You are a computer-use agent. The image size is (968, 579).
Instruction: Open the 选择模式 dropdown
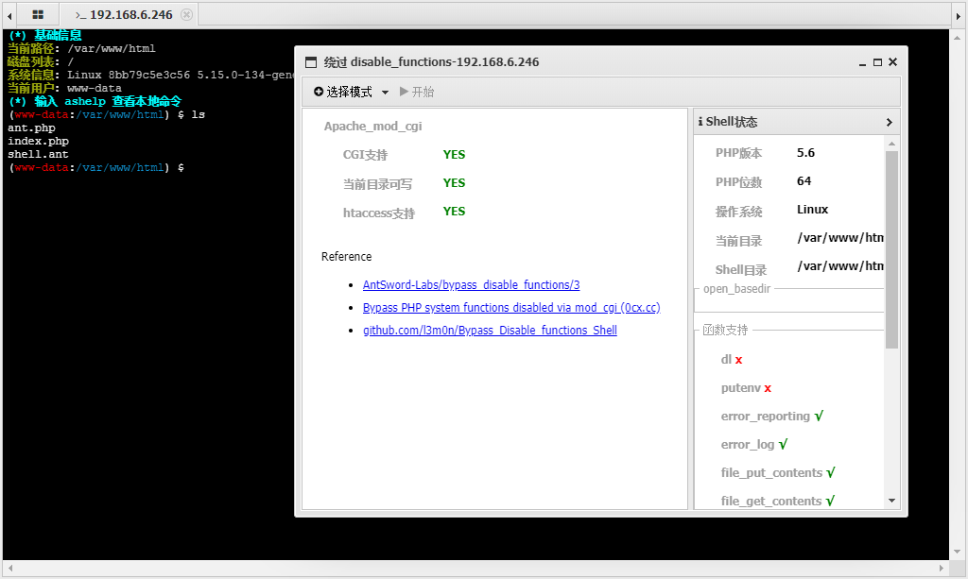click(x=352, y=92)
